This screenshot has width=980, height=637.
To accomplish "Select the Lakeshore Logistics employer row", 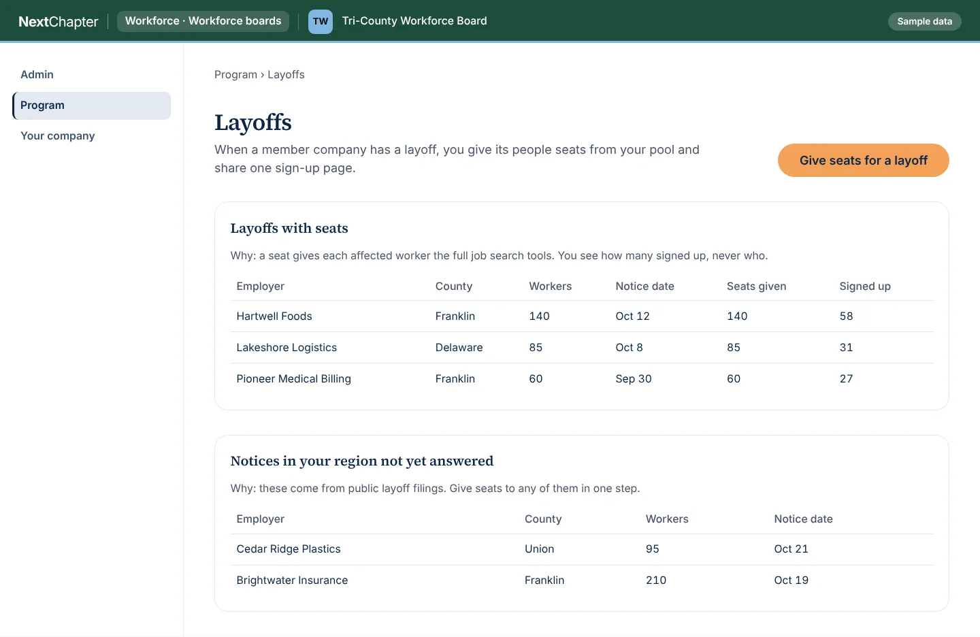I will pos(582,348).
